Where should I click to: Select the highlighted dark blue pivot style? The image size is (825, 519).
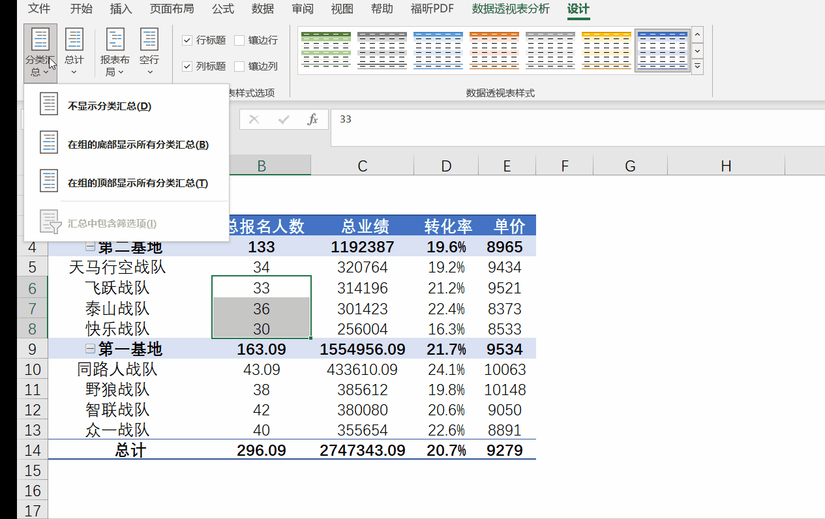(x=663, y=50)
